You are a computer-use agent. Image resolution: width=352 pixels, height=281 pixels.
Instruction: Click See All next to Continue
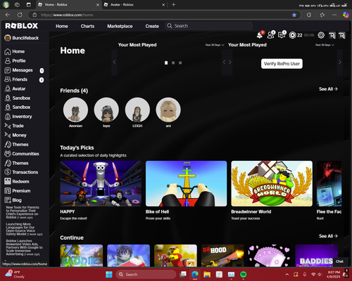(328, 236)
